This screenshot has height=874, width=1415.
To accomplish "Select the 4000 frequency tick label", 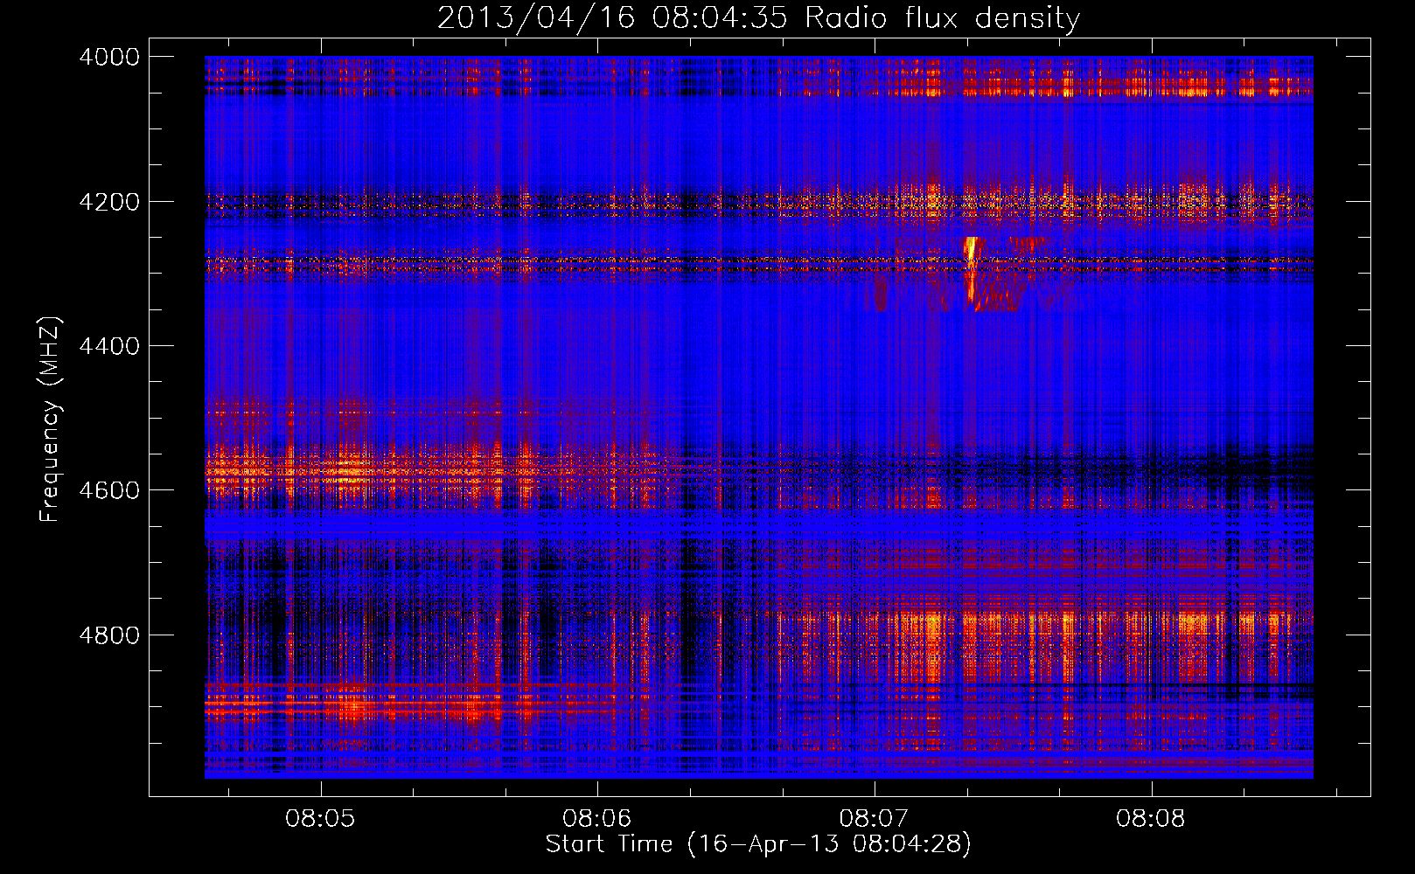I will point(109,57).
